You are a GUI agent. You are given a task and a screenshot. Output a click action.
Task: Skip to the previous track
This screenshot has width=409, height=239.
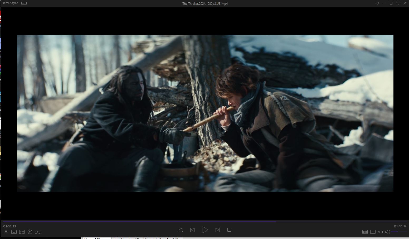pyautogui.click(x=192, y=230)
